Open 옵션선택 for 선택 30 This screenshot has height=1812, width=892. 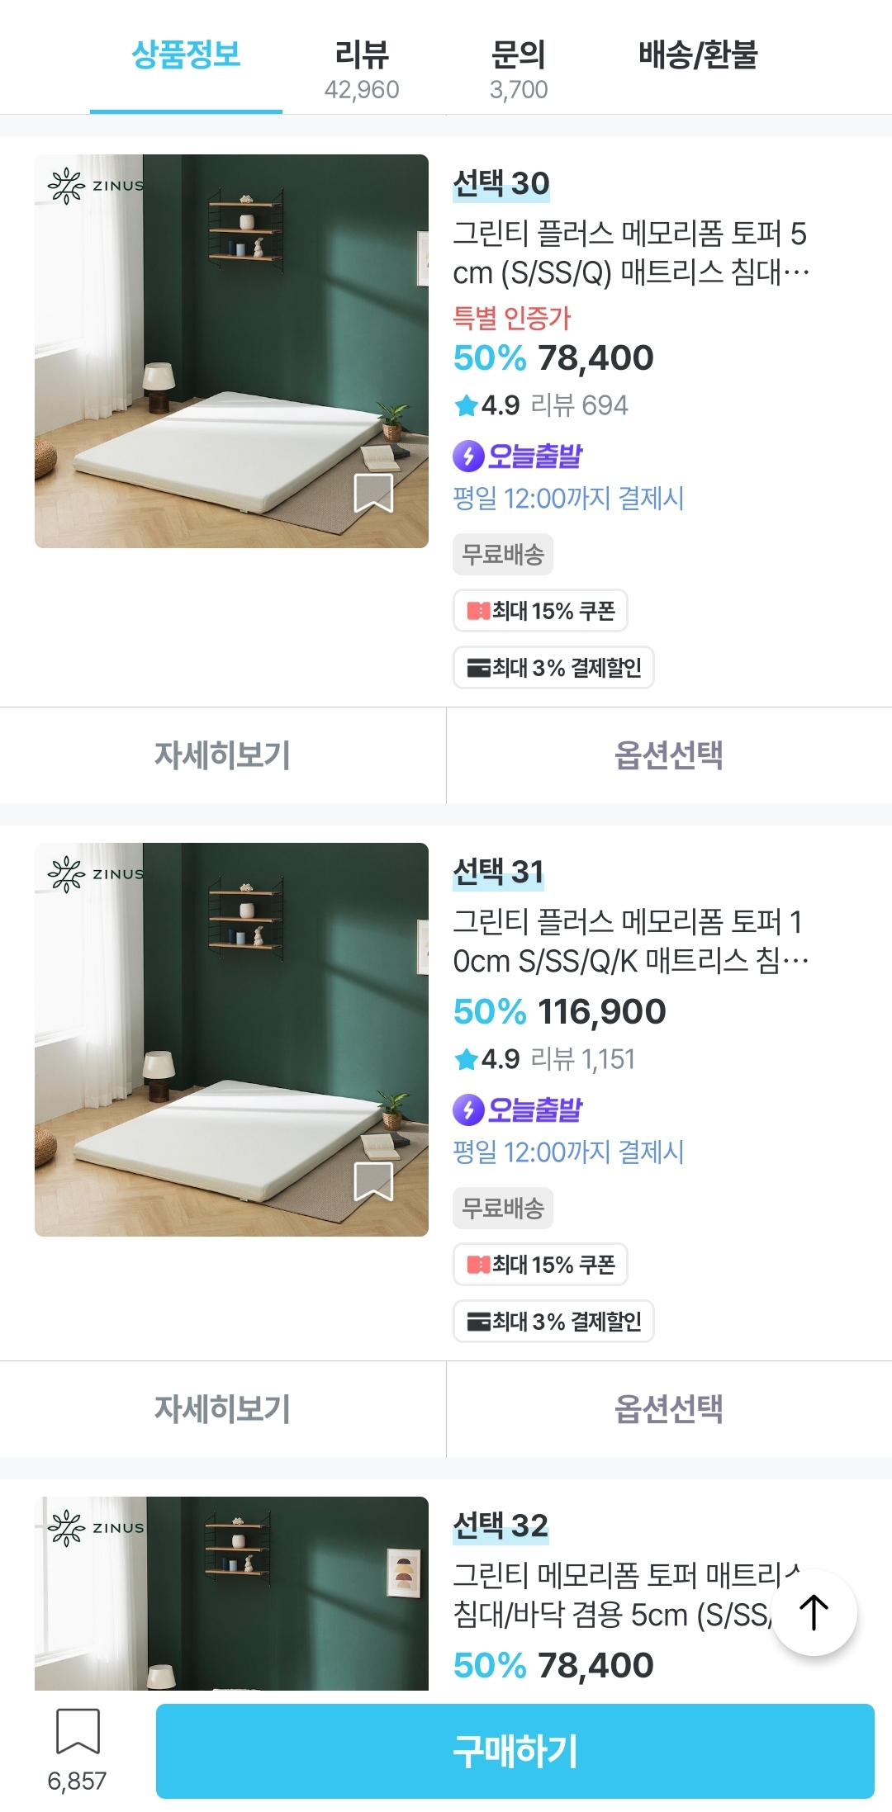coord(669,755)
